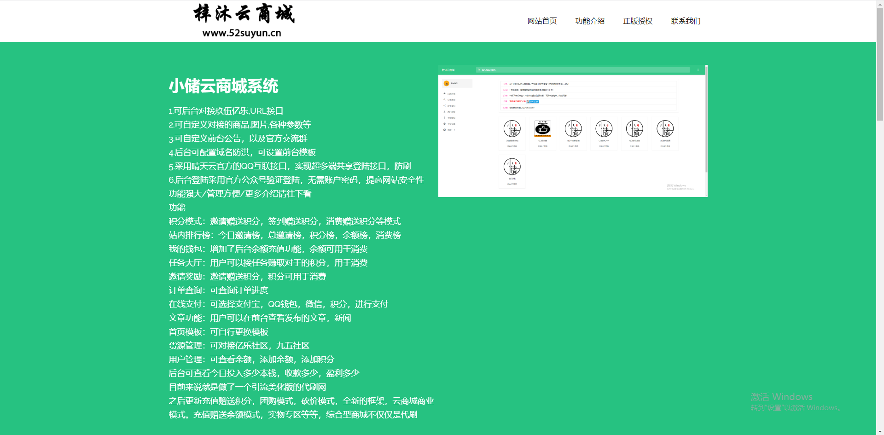The image size is (884, 435).
Task: Click the 任务大厅 feature line
Action: click(268, 263)
